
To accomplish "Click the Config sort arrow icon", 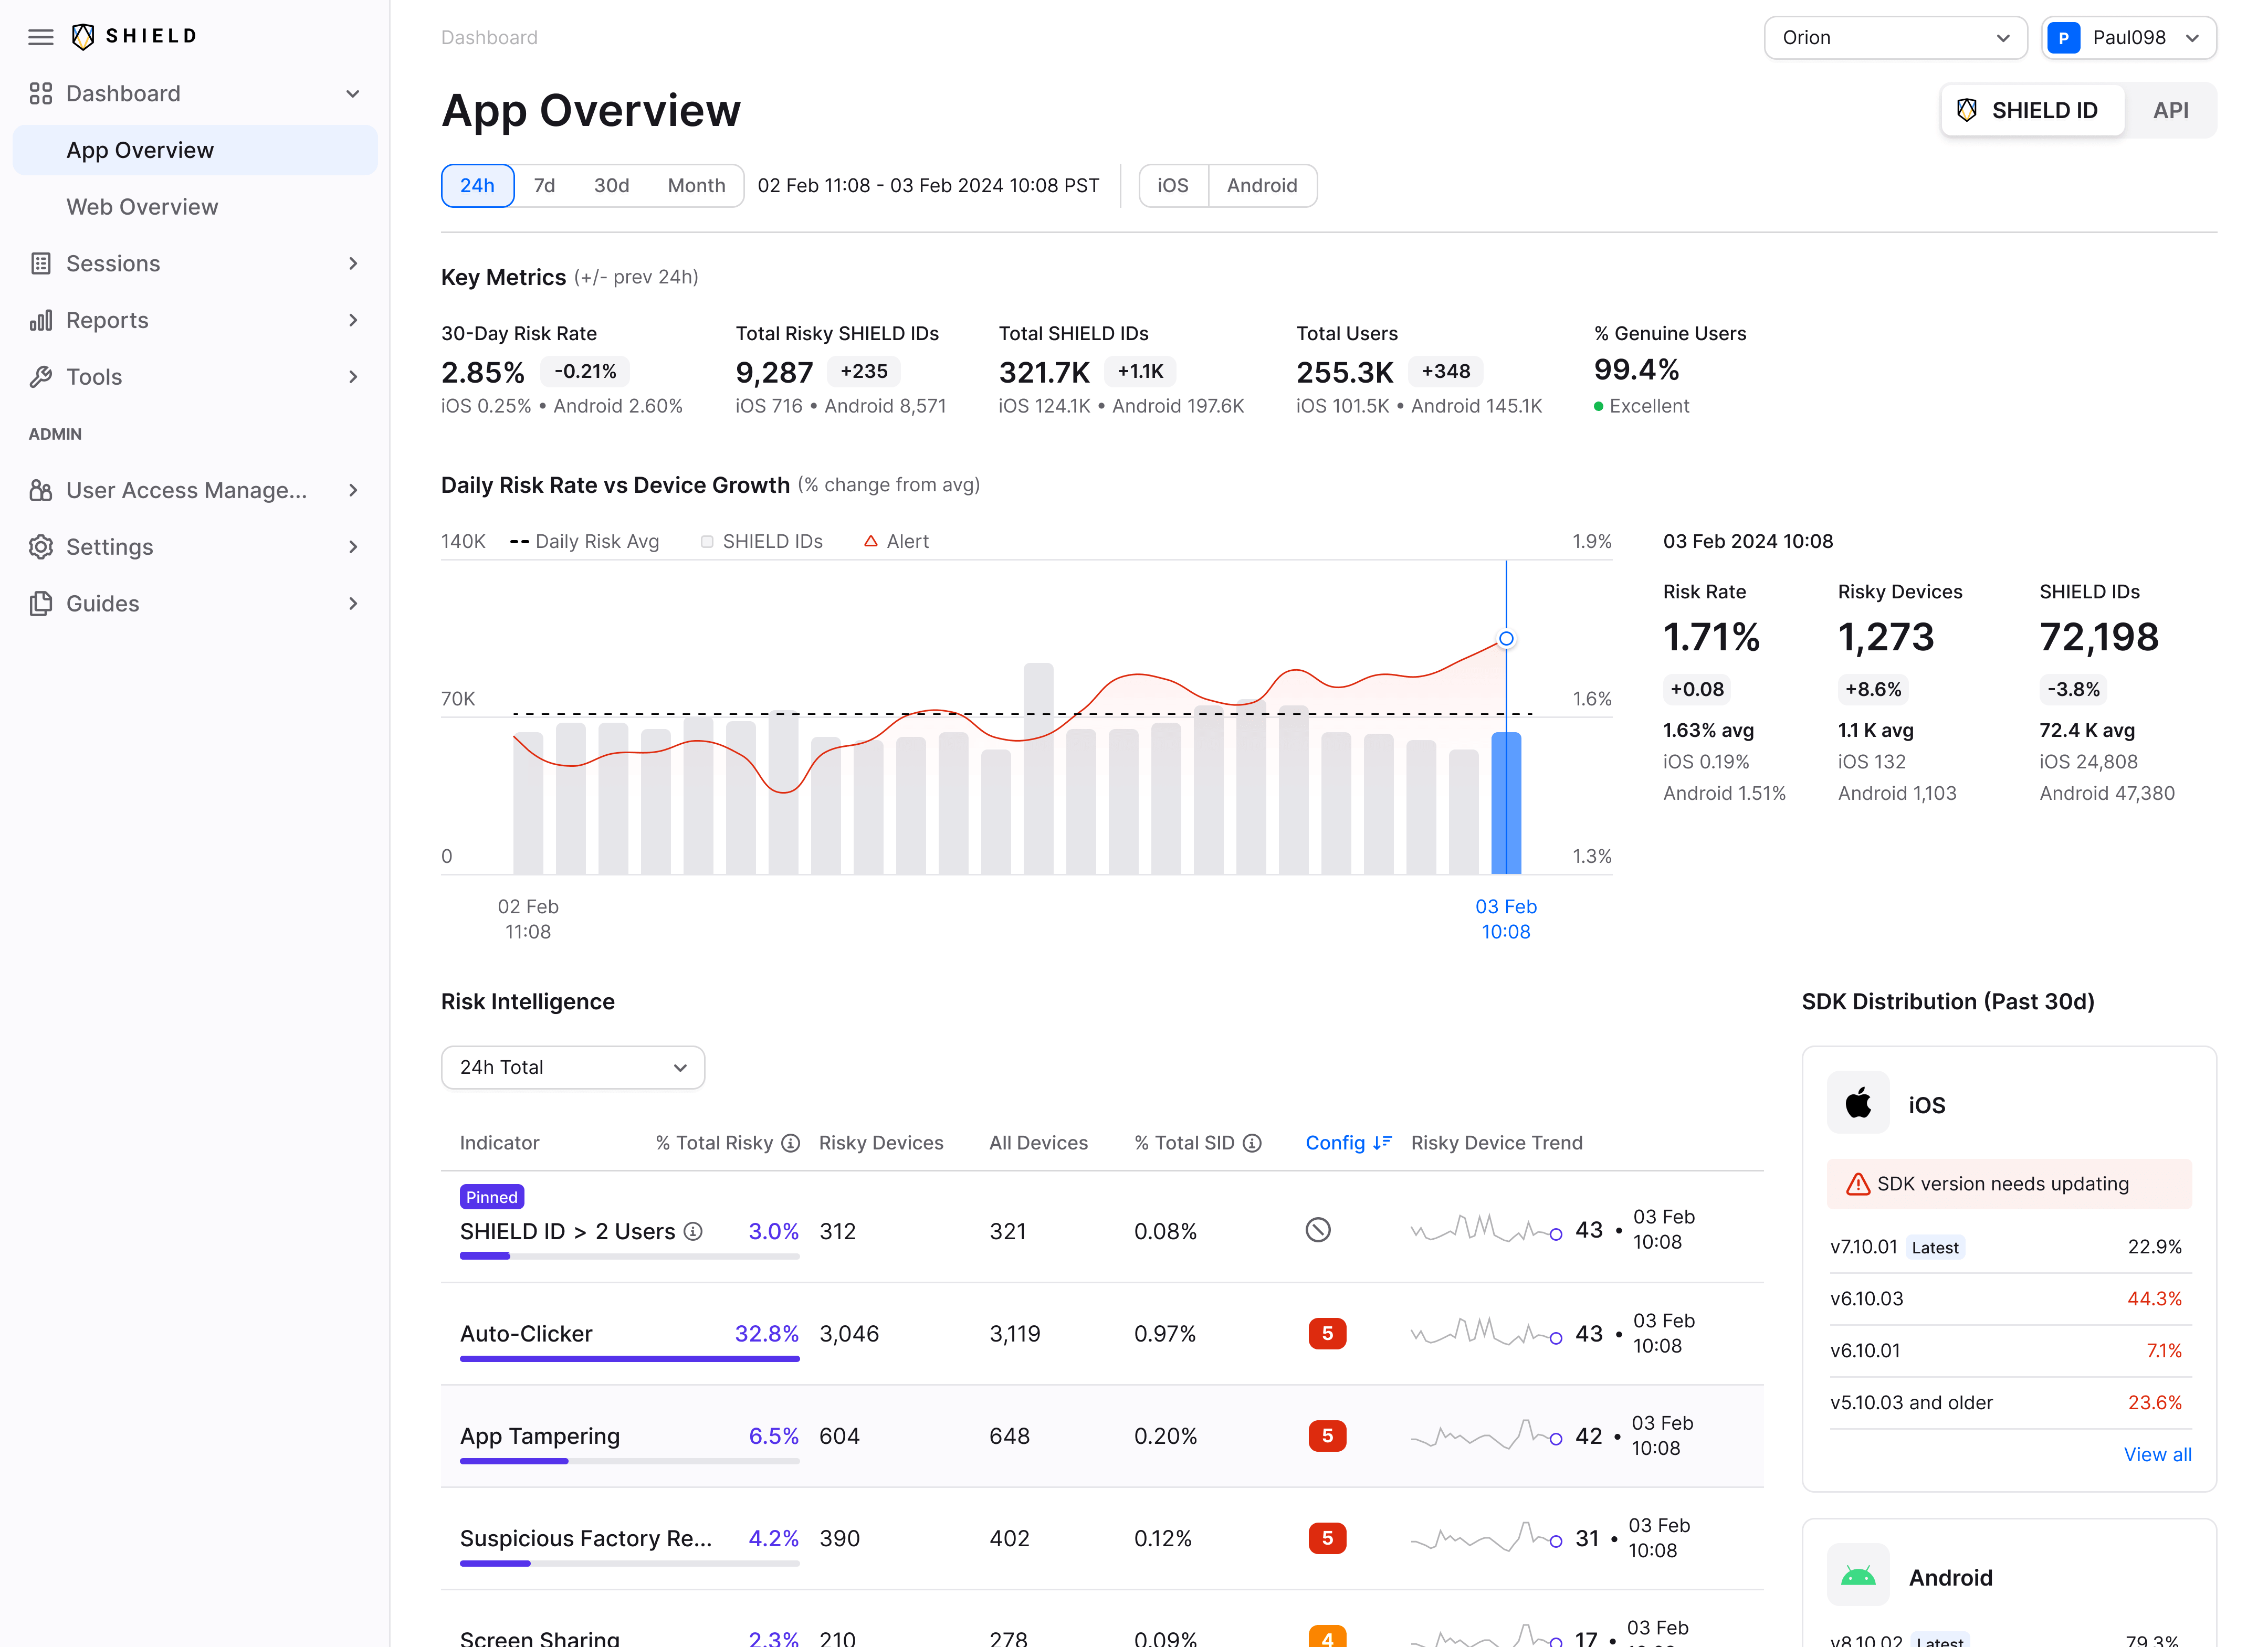I will (x=1383, y=1143).
